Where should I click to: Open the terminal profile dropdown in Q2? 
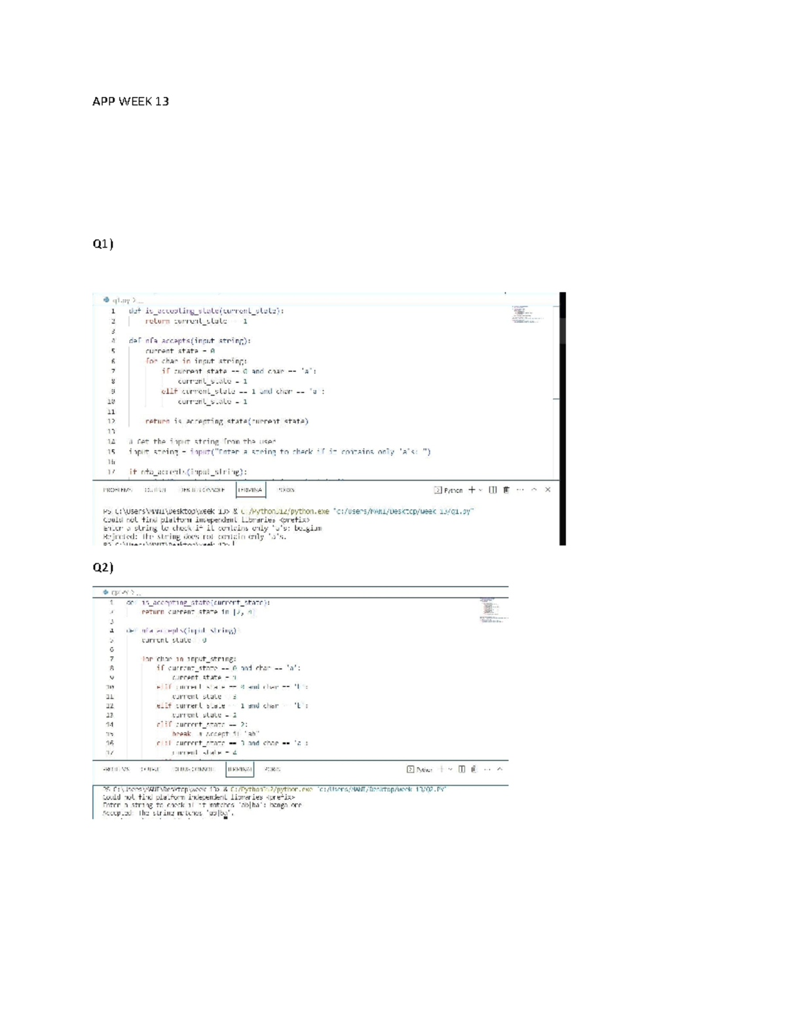(x=449, y=770)
